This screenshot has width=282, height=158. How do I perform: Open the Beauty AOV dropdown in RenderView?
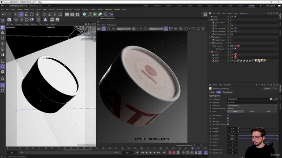pyautogui.click(x=123, y=29)
